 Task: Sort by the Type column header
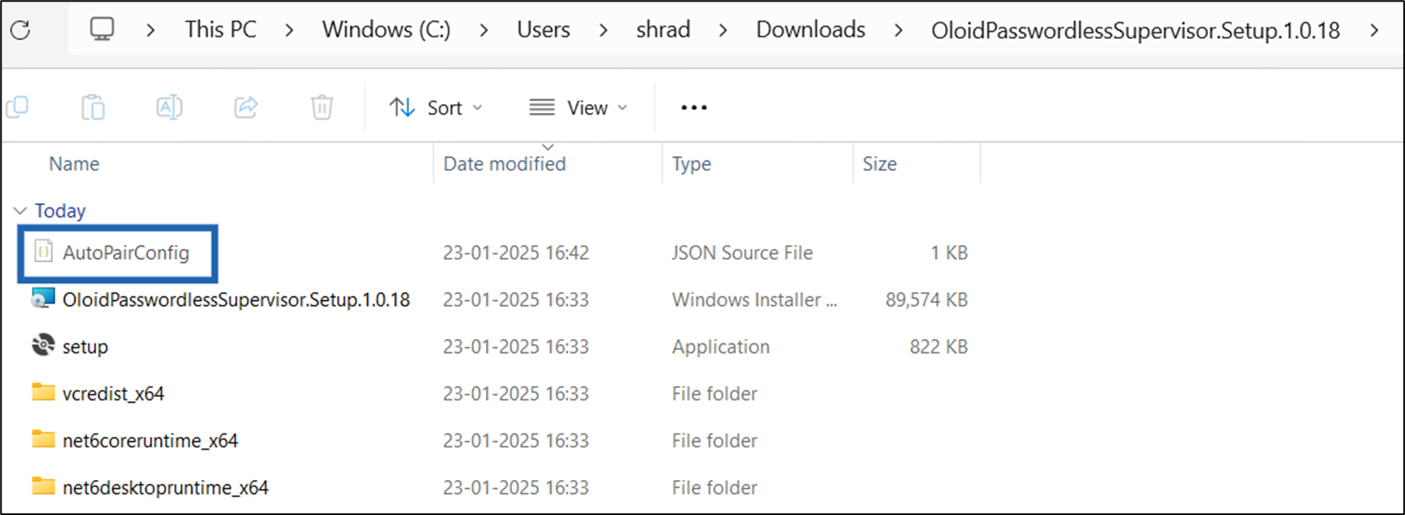(691, 164)
